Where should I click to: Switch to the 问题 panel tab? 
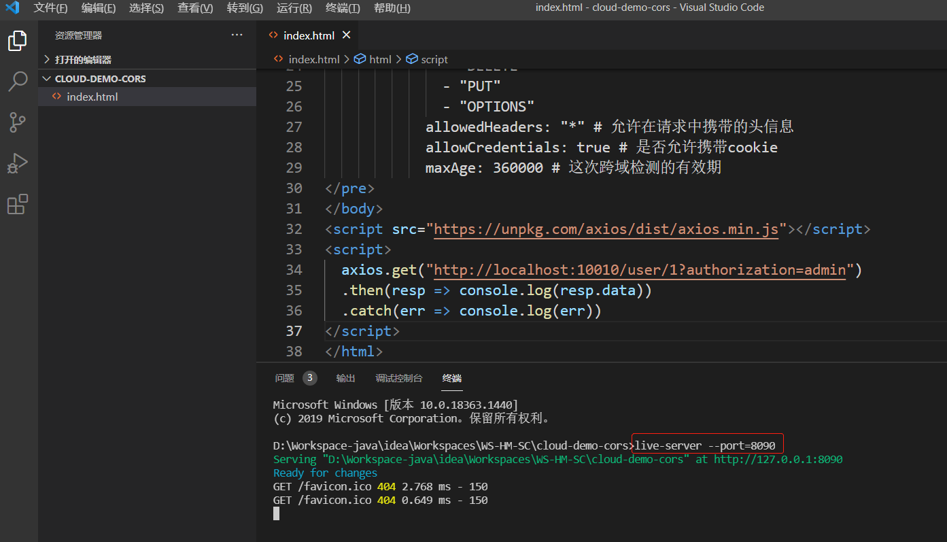tap(285, 378)
